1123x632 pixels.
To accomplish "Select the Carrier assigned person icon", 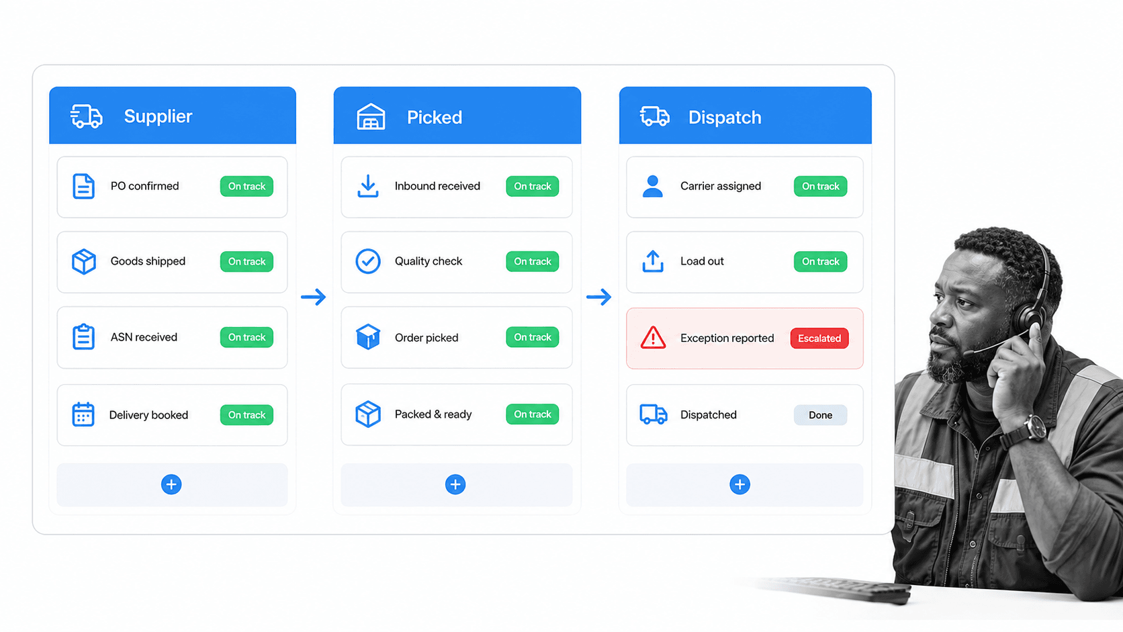I will point(653,186).
